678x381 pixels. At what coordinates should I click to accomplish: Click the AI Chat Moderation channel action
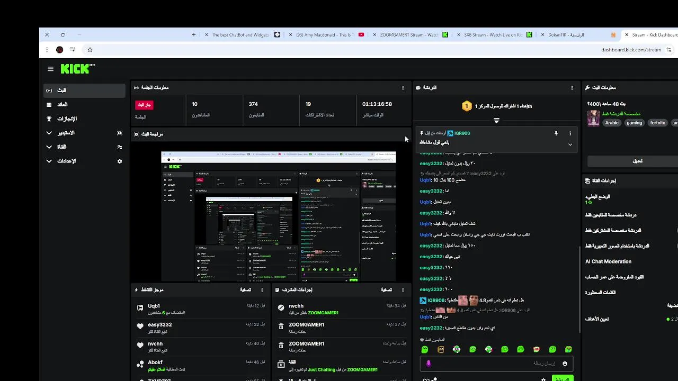(608, 261)
